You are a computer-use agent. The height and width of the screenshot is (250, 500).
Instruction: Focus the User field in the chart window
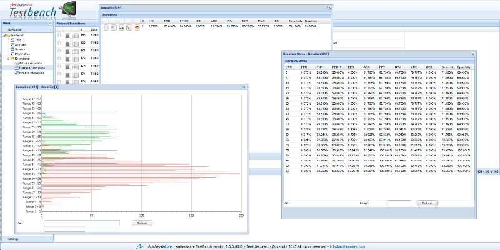[82, 223]
